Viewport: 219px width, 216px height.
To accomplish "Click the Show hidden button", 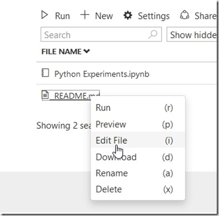I will (x=192, y=34).
